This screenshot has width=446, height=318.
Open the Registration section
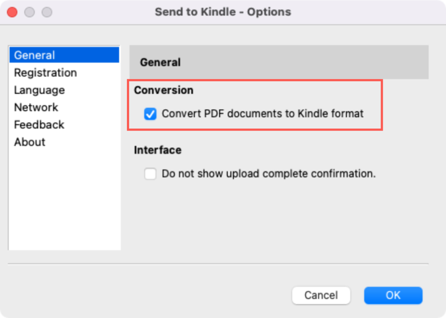pos(45,73)
